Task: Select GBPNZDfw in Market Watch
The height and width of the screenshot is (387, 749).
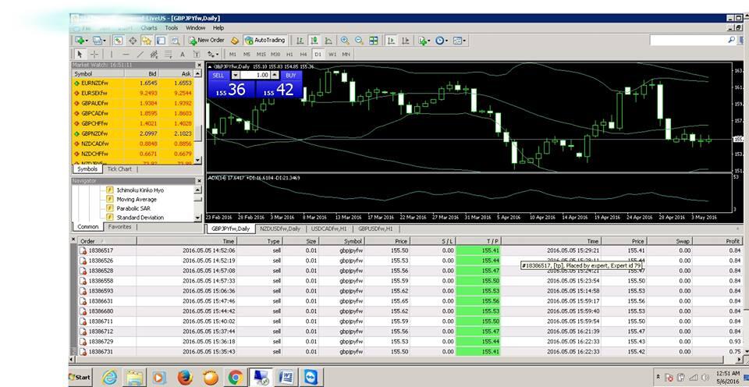Action: [x=133, y=133]
